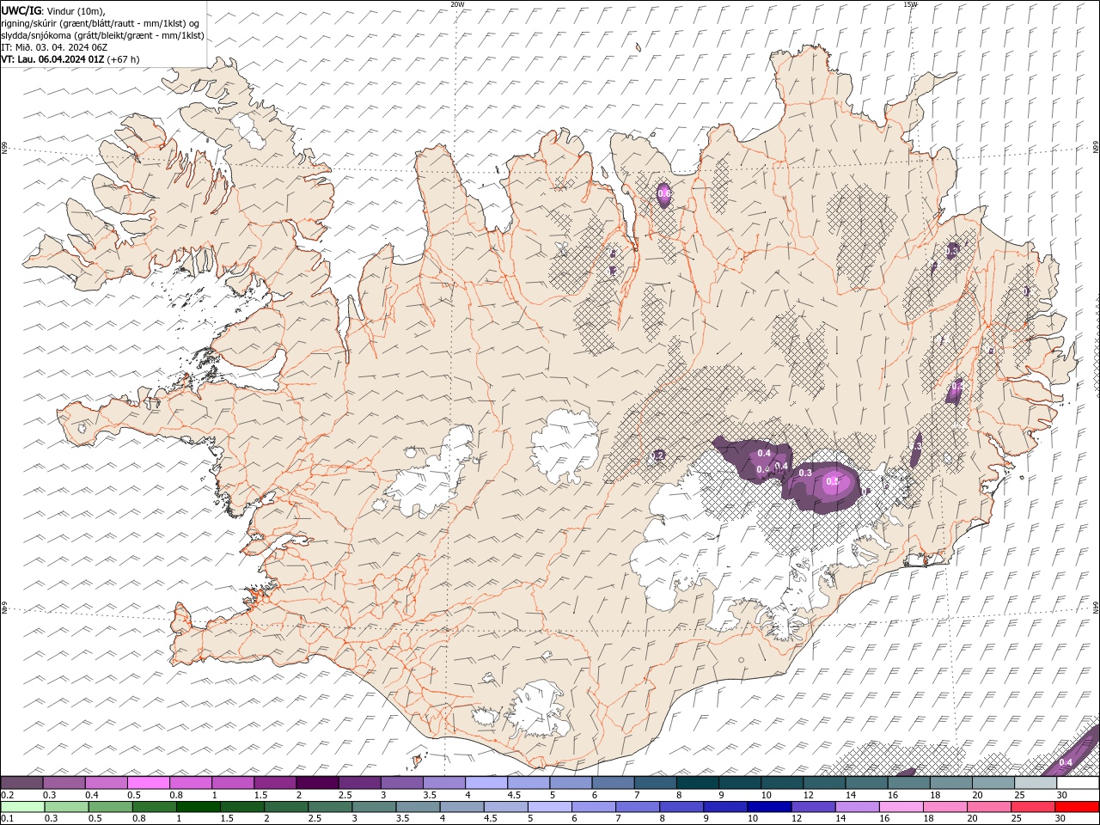1100x825 pixels.
Task: Choose the bright pink 0.5 snow legend swatch
Action: point(148,783)
